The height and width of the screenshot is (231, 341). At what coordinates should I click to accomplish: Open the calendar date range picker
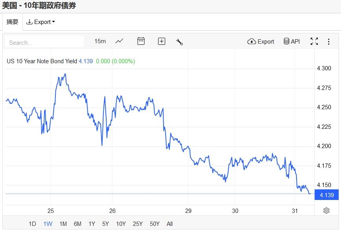click(x=141, y=41)
